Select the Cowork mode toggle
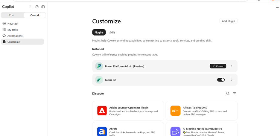280x136 pixels. coord(35,15)
